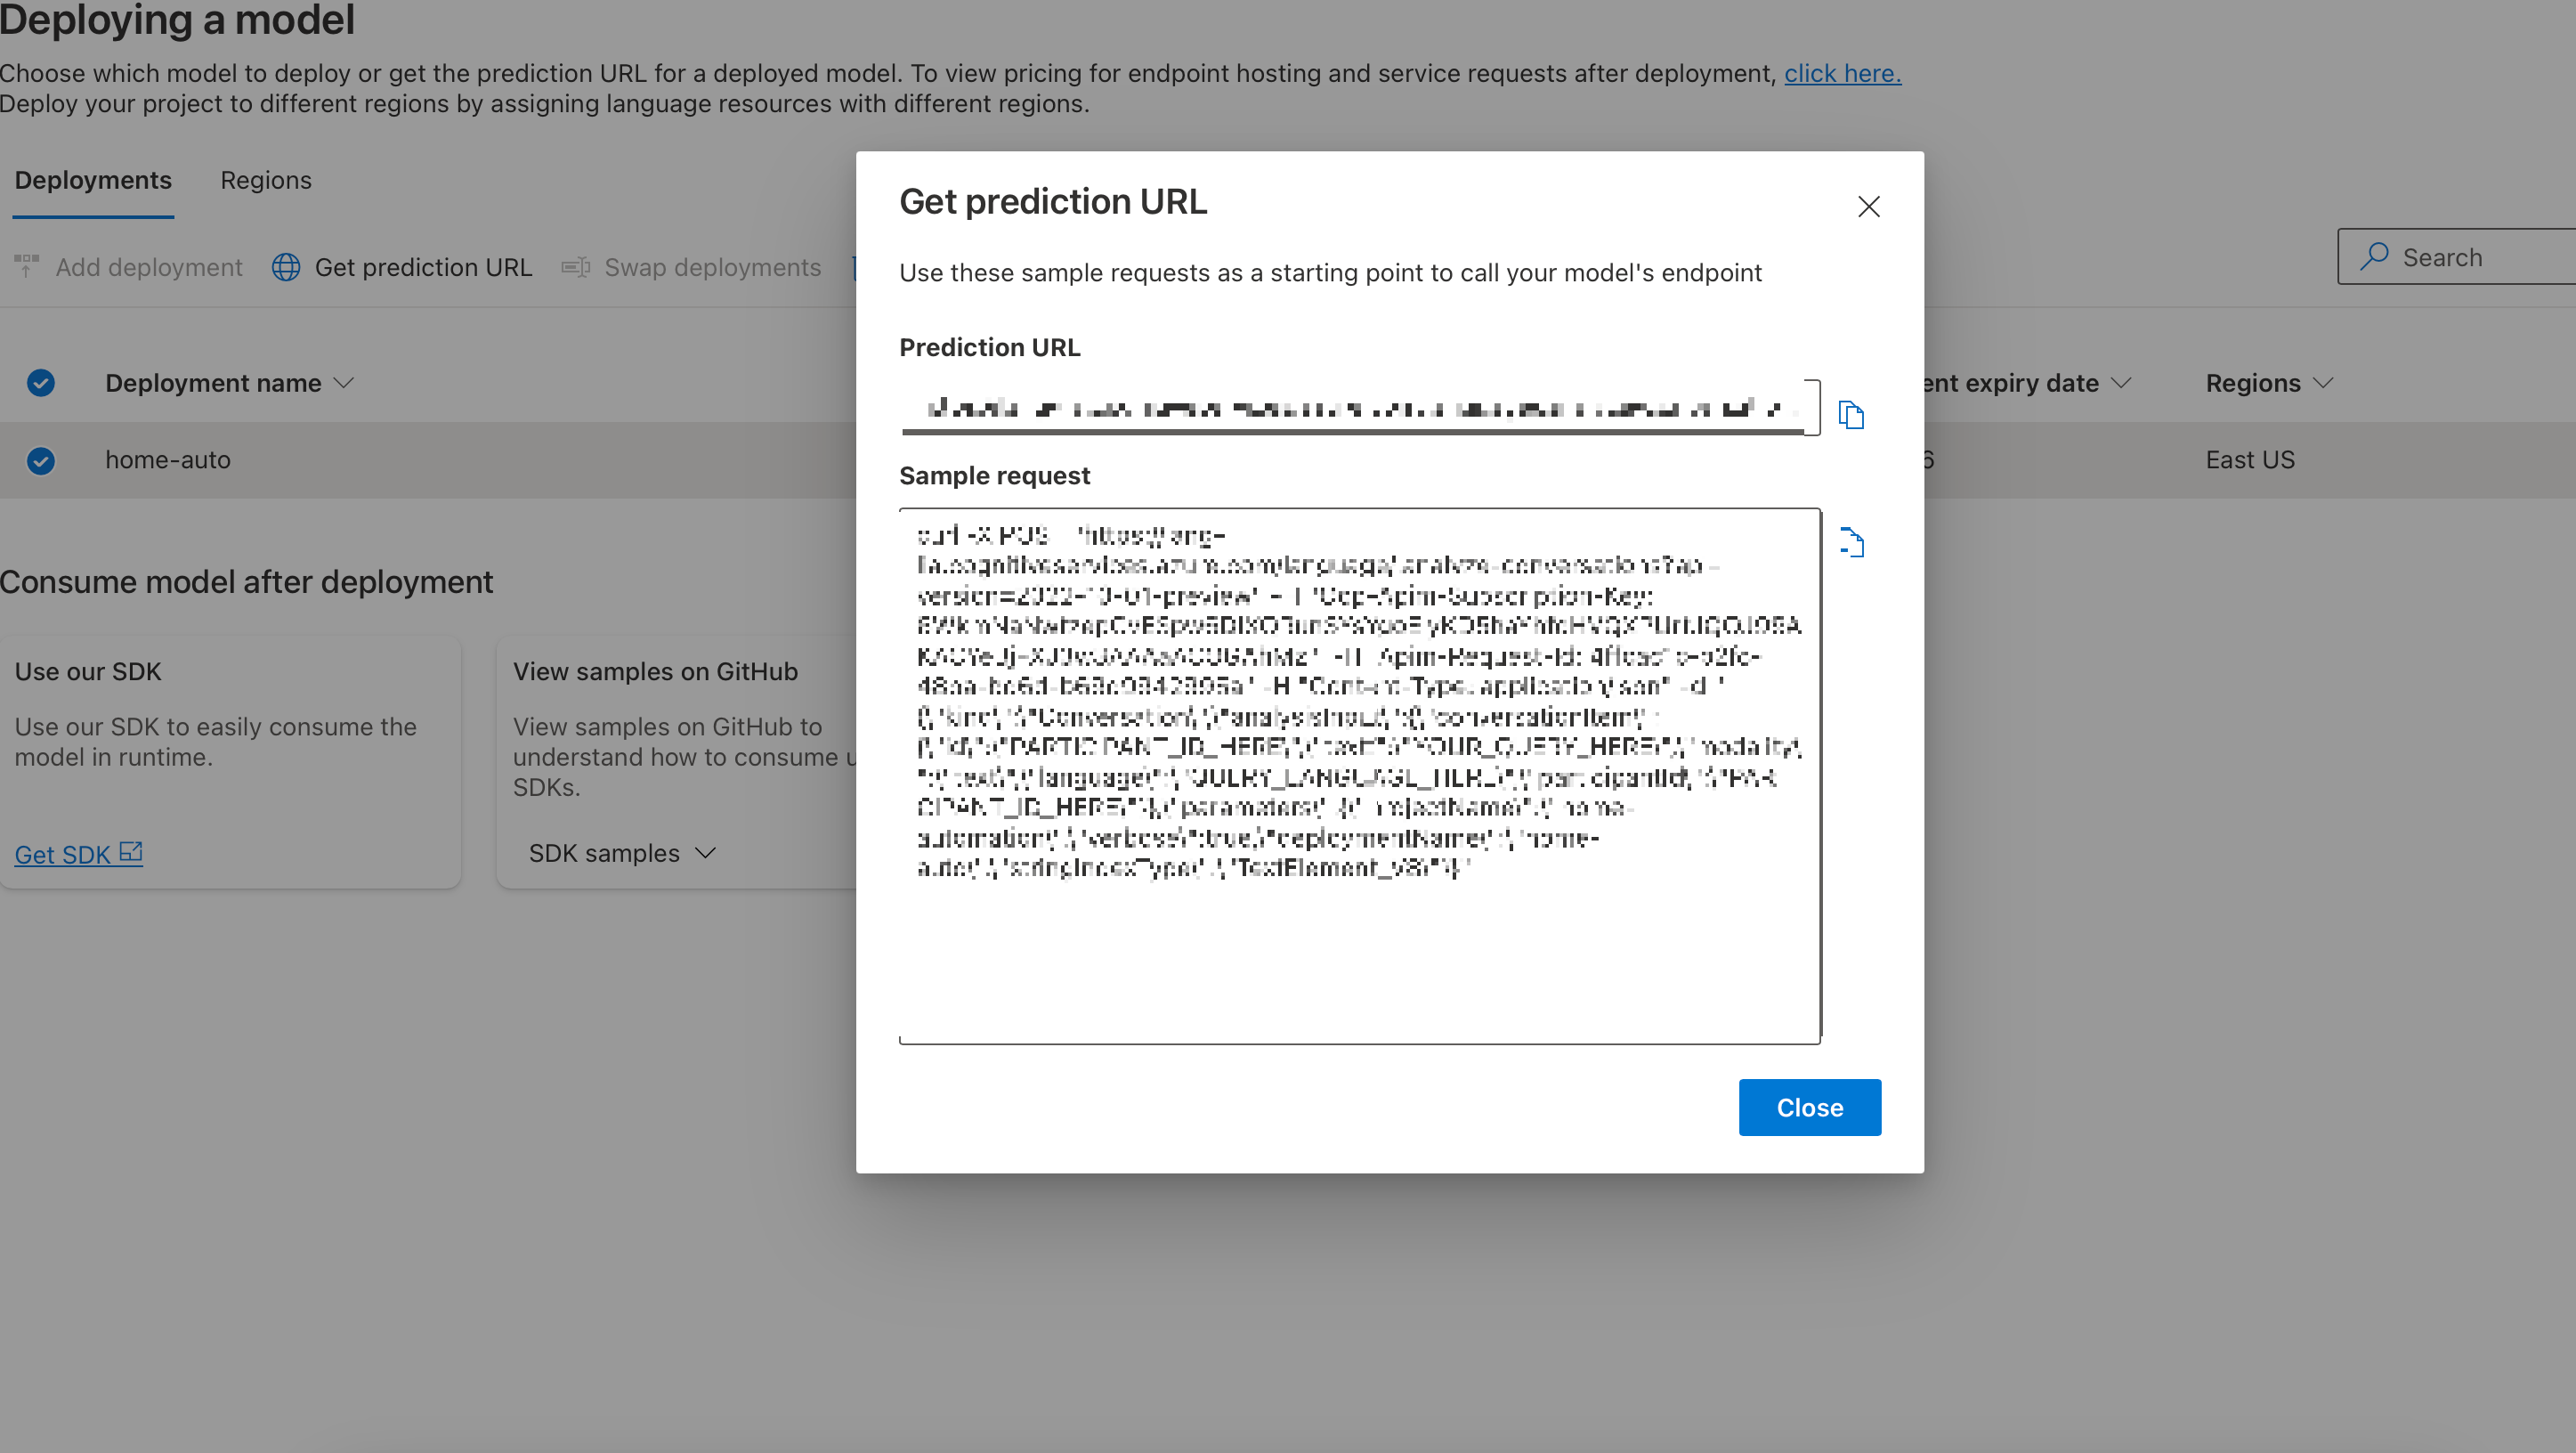Expand the expiry date column chevron
Viewport: 2576px width, 1453px height.
tap(2122, 383)
